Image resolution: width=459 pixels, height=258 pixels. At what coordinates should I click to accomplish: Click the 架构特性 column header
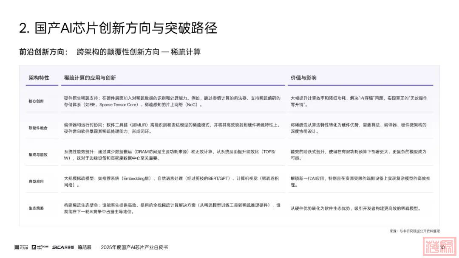pyautogui.click(x=39, y=78)
